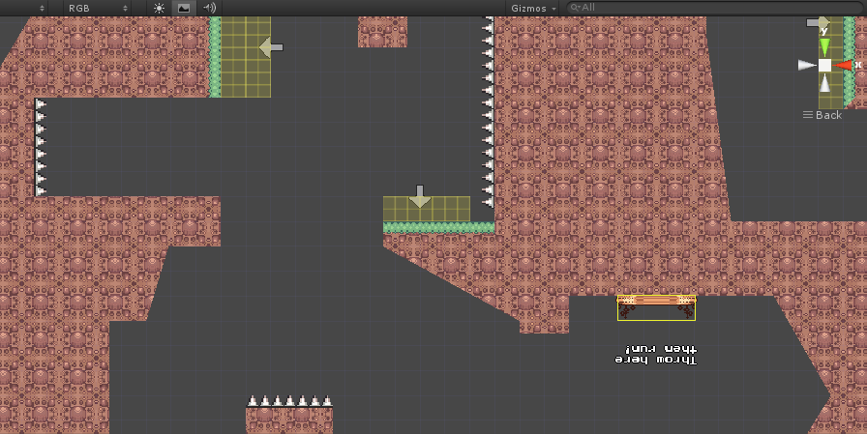The image size is (867, 434).
Task: Select the down-pointing arrow gizmo
Action: 420,196
